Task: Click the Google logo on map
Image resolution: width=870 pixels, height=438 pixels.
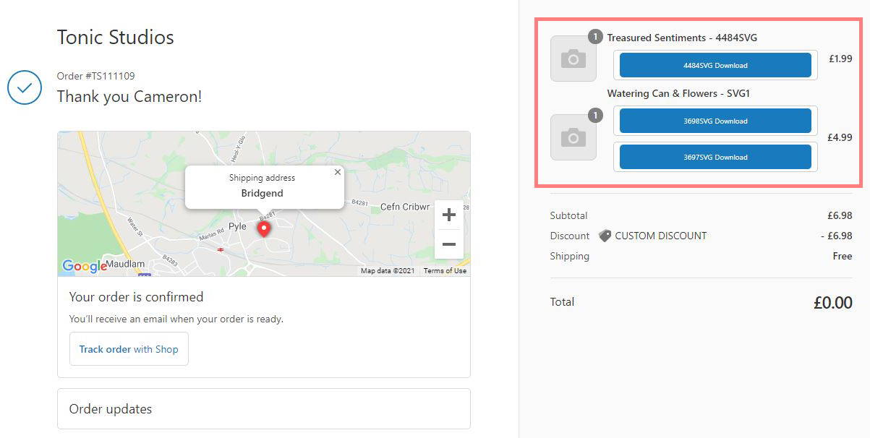Action: 85,267
